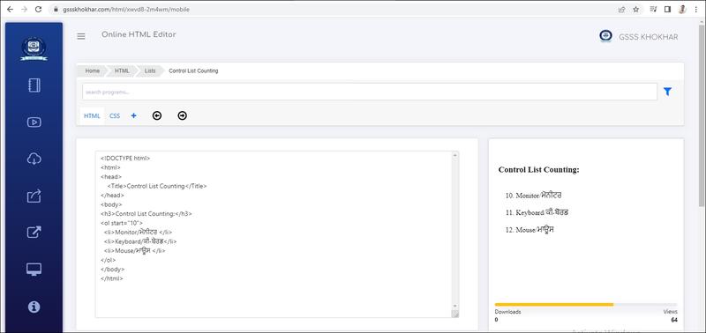Click the Keyboard list item code line
The height and width of the screenshot is (333, 706).
click(140, 241)
